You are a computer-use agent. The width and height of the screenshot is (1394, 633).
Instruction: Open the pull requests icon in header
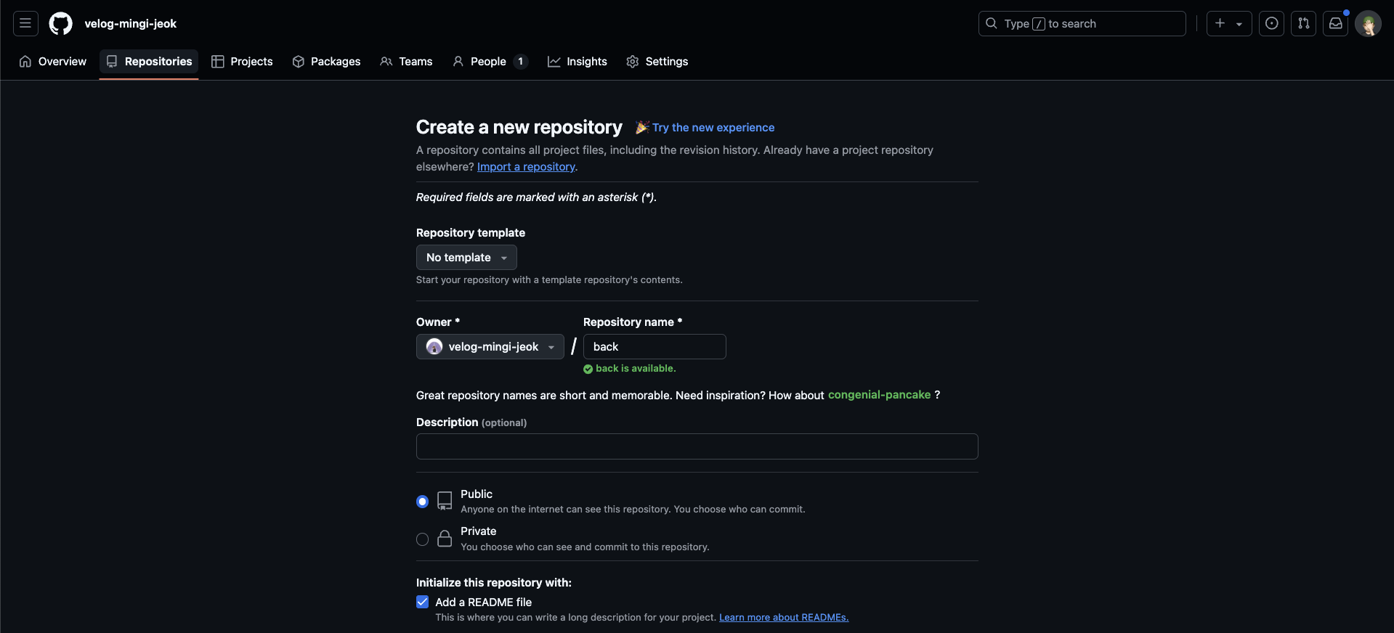click(x=1303, y=23)
